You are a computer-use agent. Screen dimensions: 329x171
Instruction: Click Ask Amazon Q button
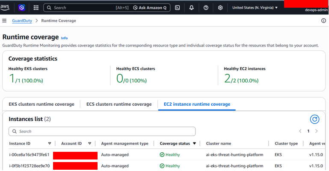point(150,8)
